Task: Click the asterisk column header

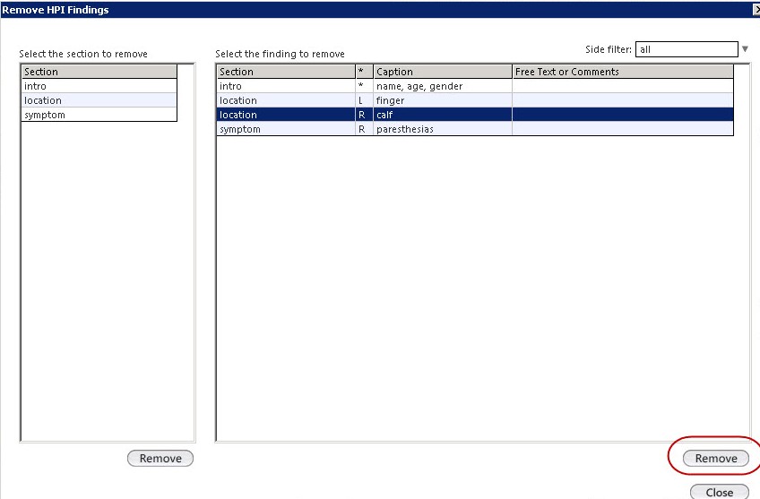Action: point(365,72)
